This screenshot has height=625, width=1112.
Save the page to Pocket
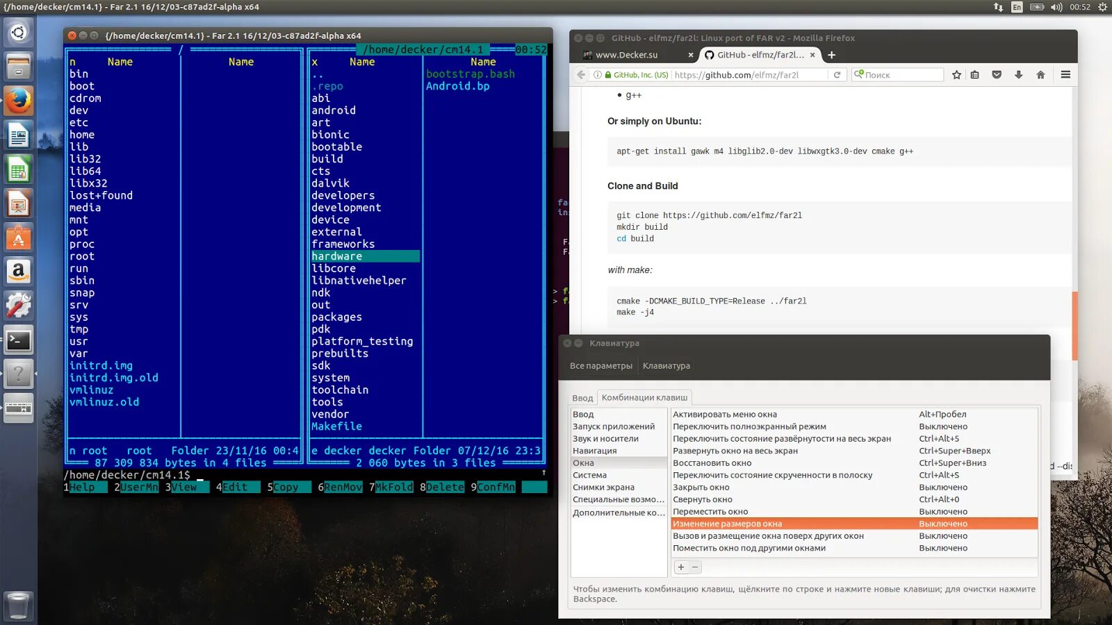tap(997, 75)
